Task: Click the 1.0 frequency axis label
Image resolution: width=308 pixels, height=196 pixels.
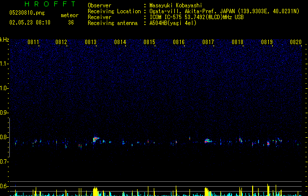Action: click(4, 88)
